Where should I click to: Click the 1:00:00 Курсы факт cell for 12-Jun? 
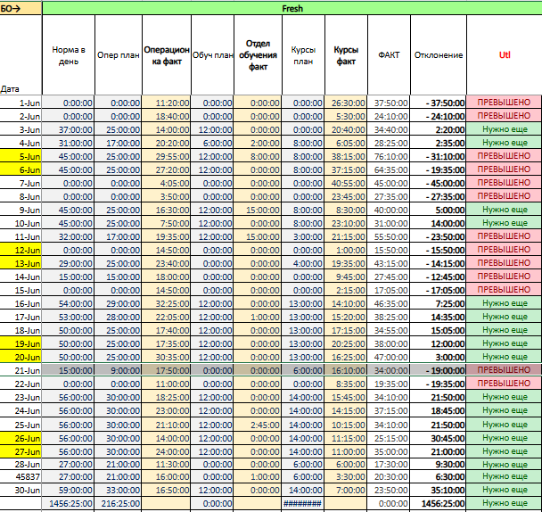tap(346, 250)
